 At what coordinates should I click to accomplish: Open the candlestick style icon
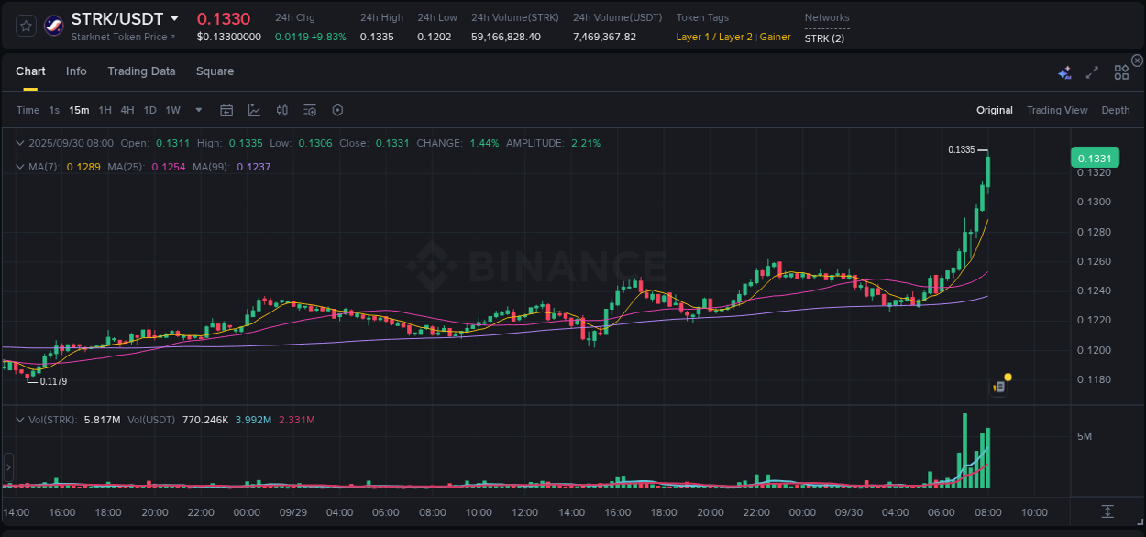point(281,109)
